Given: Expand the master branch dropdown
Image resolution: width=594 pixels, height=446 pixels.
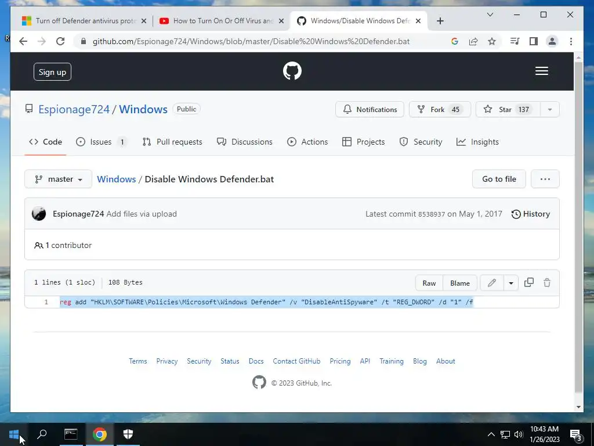Looking at the screenshot, I should coord(59,179).
